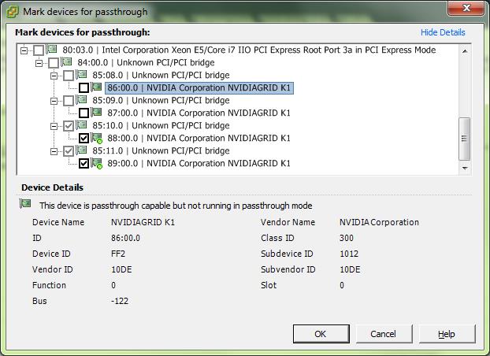The image size is (490, 356).
Task: Click the Vendor Name value NVIDIA Corporation
Action: click(x=380, y=222)
